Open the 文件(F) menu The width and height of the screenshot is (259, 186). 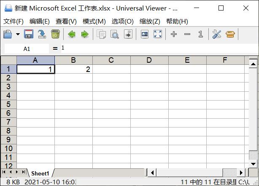coord(13,21)
